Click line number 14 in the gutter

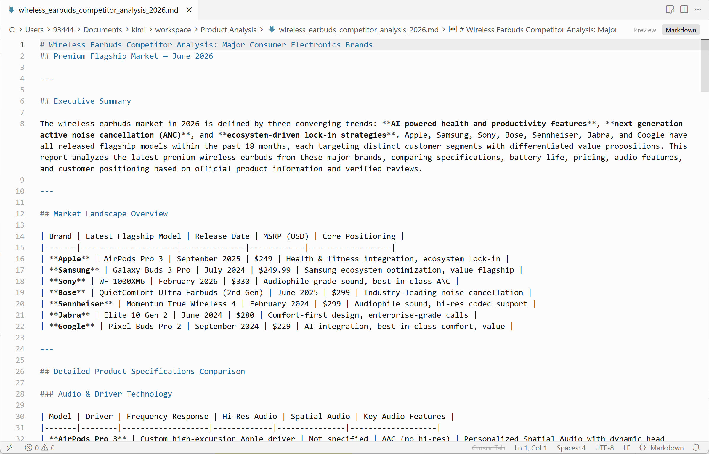point(20,236)
